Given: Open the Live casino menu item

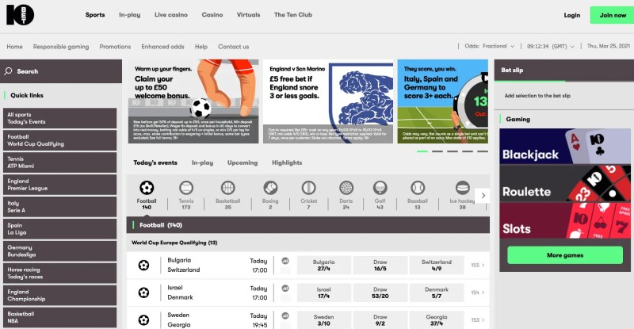Looking at the screenshot, I should 171,15.
